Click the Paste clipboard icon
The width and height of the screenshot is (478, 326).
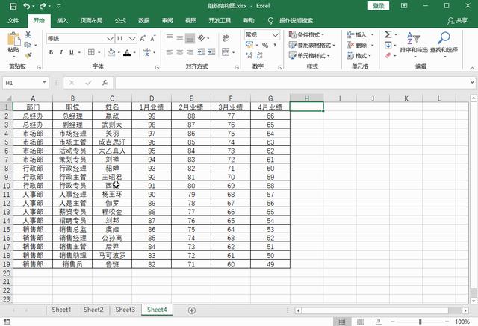point(13,40)
